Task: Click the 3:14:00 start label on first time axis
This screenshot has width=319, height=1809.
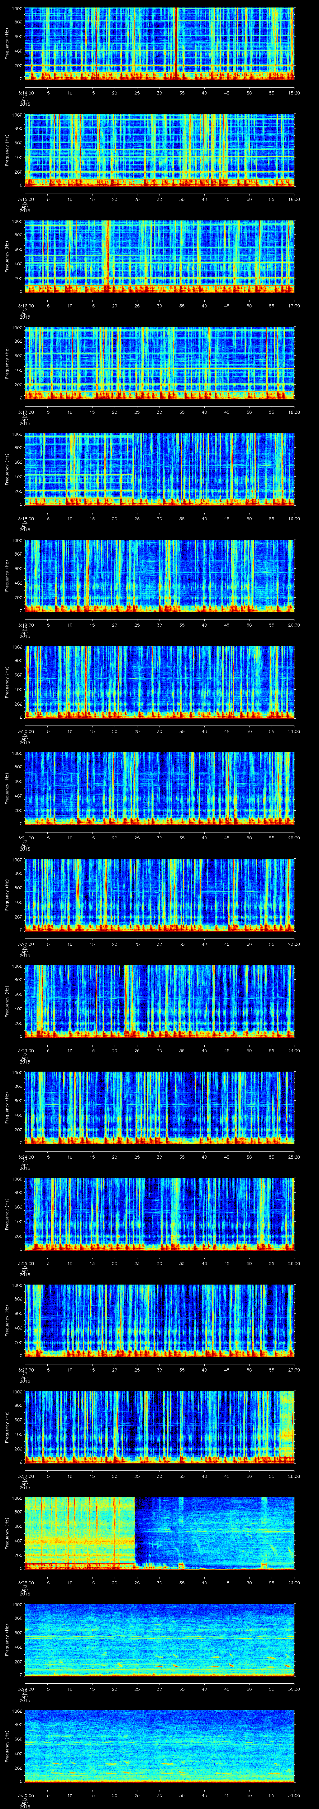Action: coord(25,93)
